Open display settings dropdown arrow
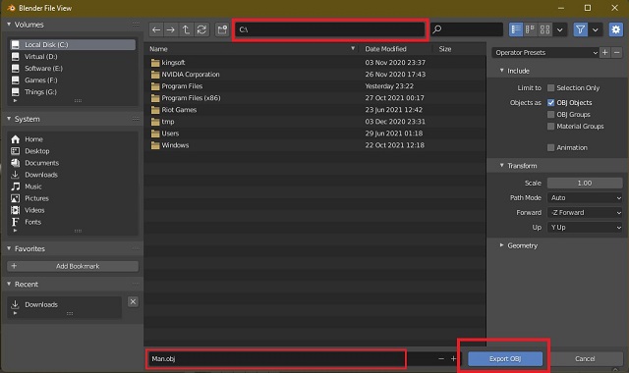This screenshot has width=629, height=373. click(559, 29)
